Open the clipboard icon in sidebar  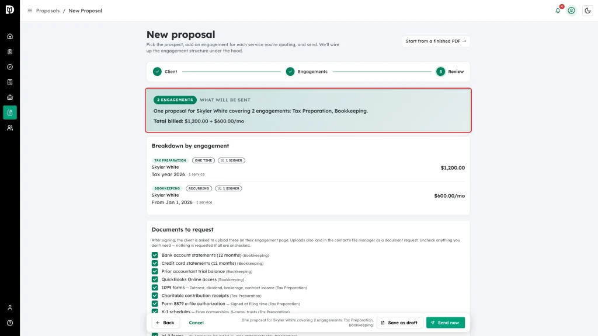tap(10, 52)
